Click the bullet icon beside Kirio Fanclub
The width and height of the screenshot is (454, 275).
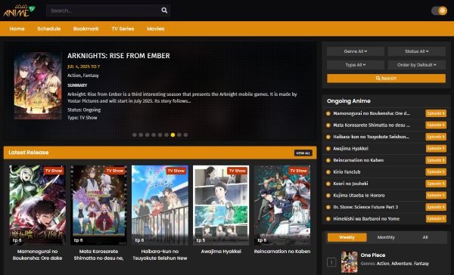[328, 172]
